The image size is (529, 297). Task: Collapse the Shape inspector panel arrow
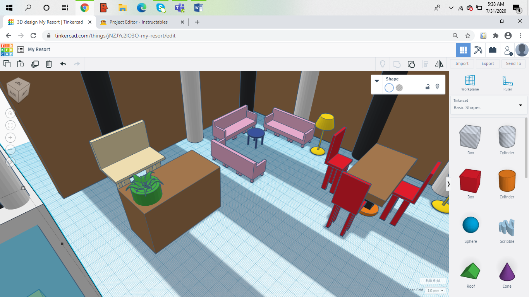point(377,81)
